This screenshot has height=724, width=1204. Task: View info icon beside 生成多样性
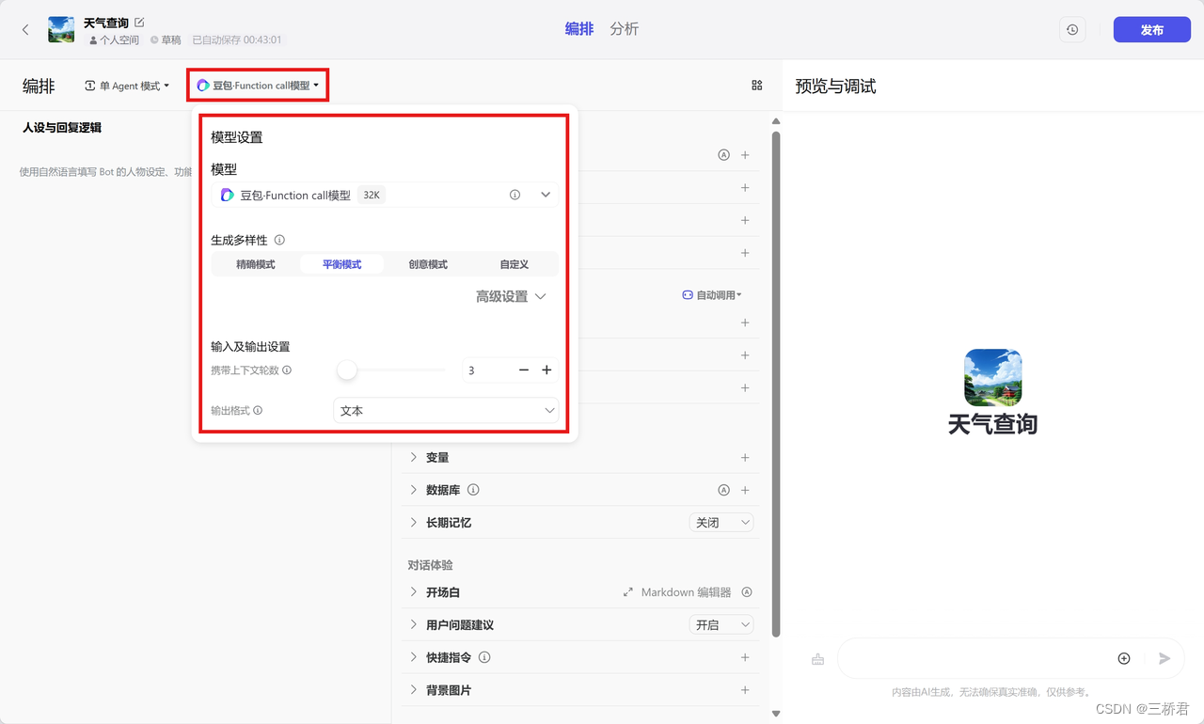coord(279,240)
